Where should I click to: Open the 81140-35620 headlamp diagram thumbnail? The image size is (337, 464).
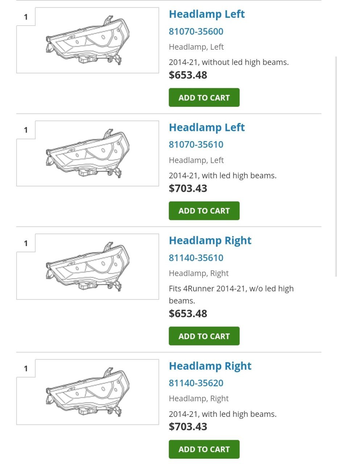88,392
